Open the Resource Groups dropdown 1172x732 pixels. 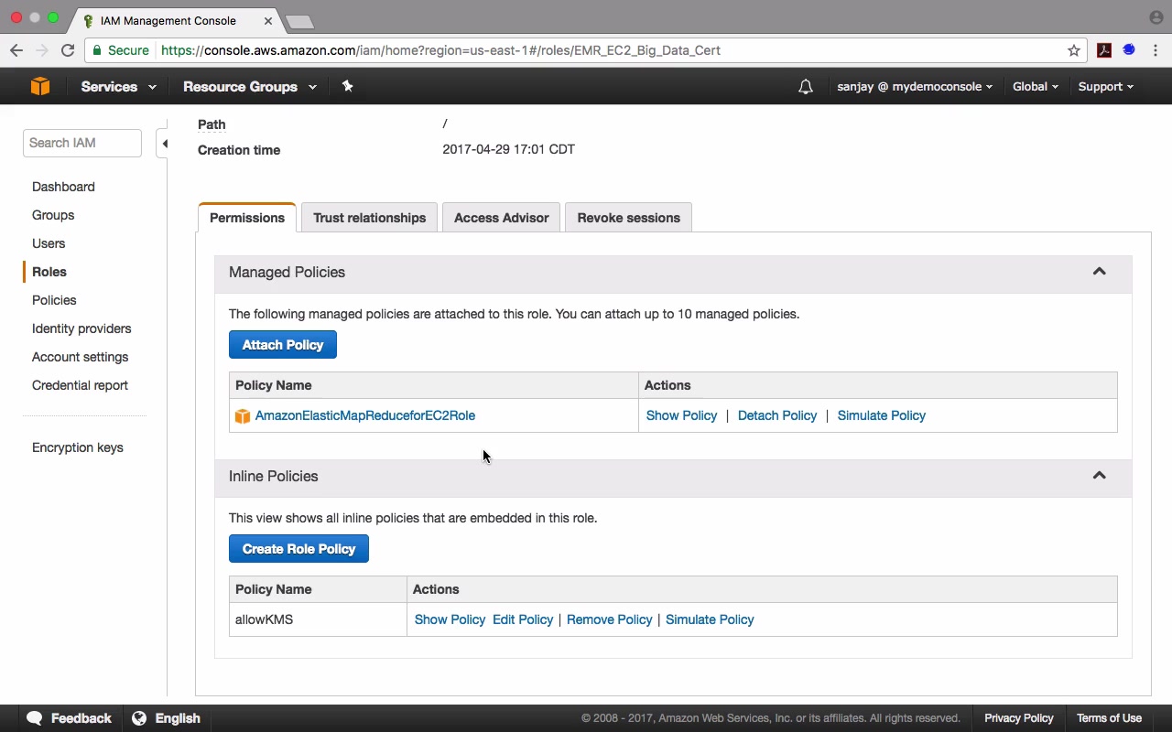click(x=249, y=87)
